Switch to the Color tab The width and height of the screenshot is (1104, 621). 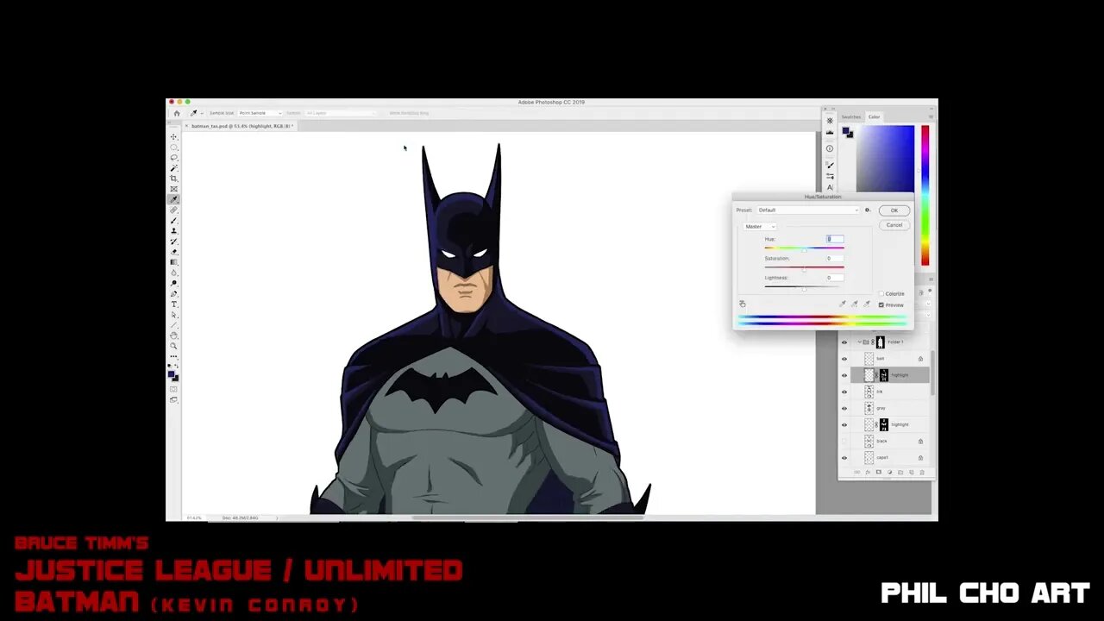click(874, 116)
